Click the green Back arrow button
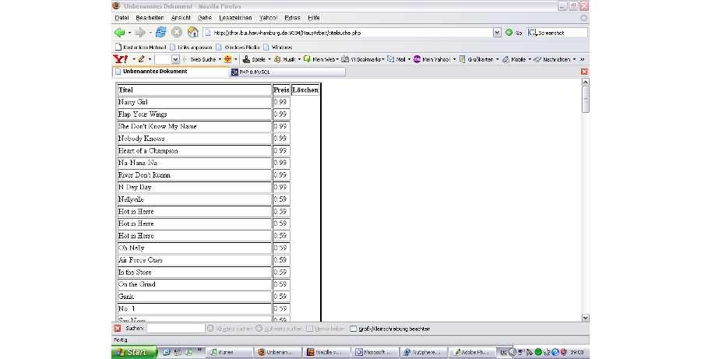Screen dimensions: 701x359 click(x=119, y=33)
